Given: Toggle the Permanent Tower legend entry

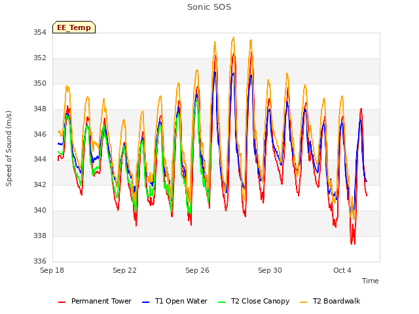Looking at the screenshot, I should pyautogui.click(x=95, y=301).
